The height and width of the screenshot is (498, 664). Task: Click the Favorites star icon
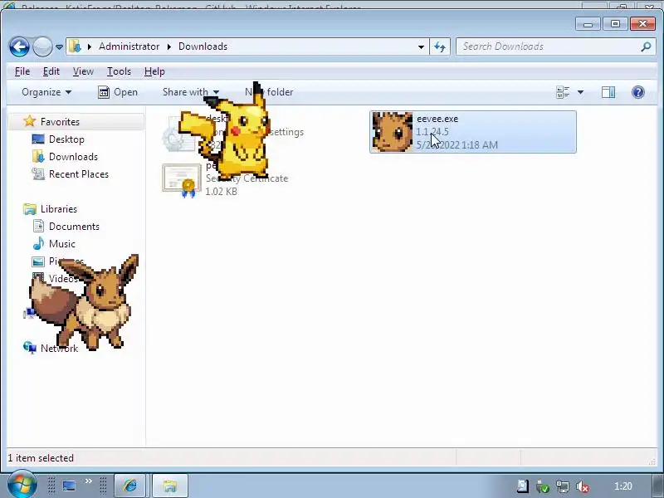coord(29,121)
